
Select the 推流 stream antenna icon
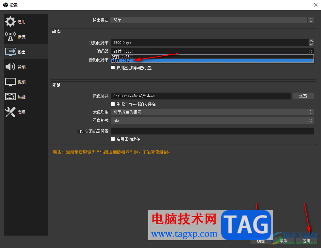coord(10,37)
